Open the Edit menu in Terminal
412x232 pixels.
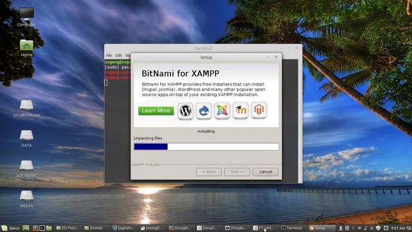tap(118, 55)
